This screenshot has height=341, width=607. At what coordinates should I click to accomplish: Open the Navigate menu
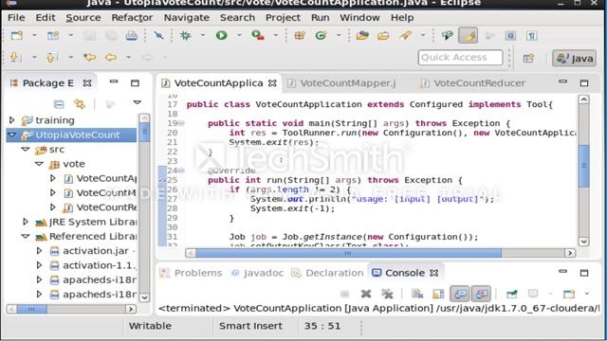coord(187,18)
